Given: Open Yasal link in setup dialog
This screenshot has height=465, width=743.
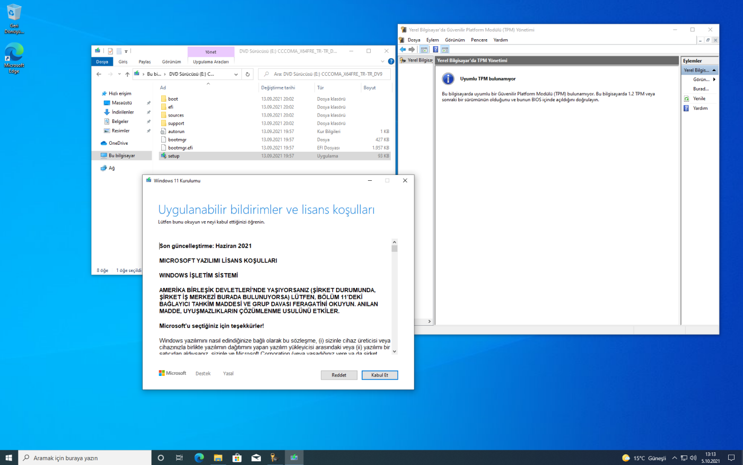Looking at the screenshot, I should pyautogui.click(x=229, y=373).
